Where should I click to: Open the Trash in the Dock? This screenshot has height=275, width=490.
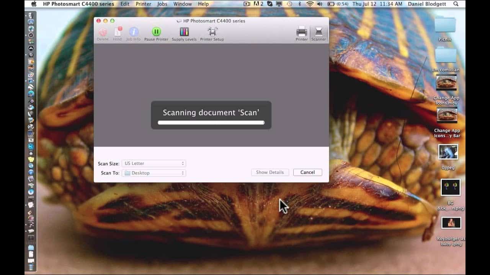31,267
